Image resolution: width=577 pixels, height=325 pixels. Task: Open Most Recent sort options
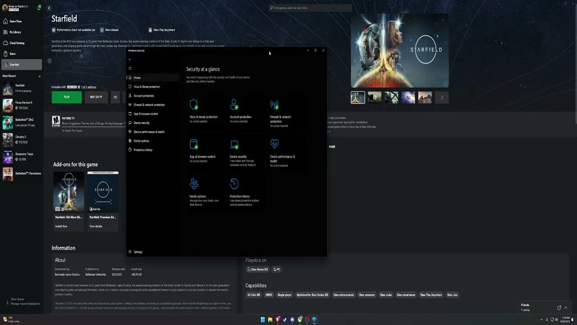tap(40, 76)
